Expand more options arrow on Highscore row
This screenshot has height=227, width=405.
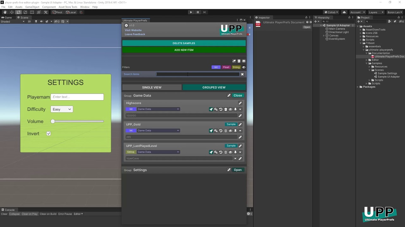pyautogui.click(x=240, y=109)
